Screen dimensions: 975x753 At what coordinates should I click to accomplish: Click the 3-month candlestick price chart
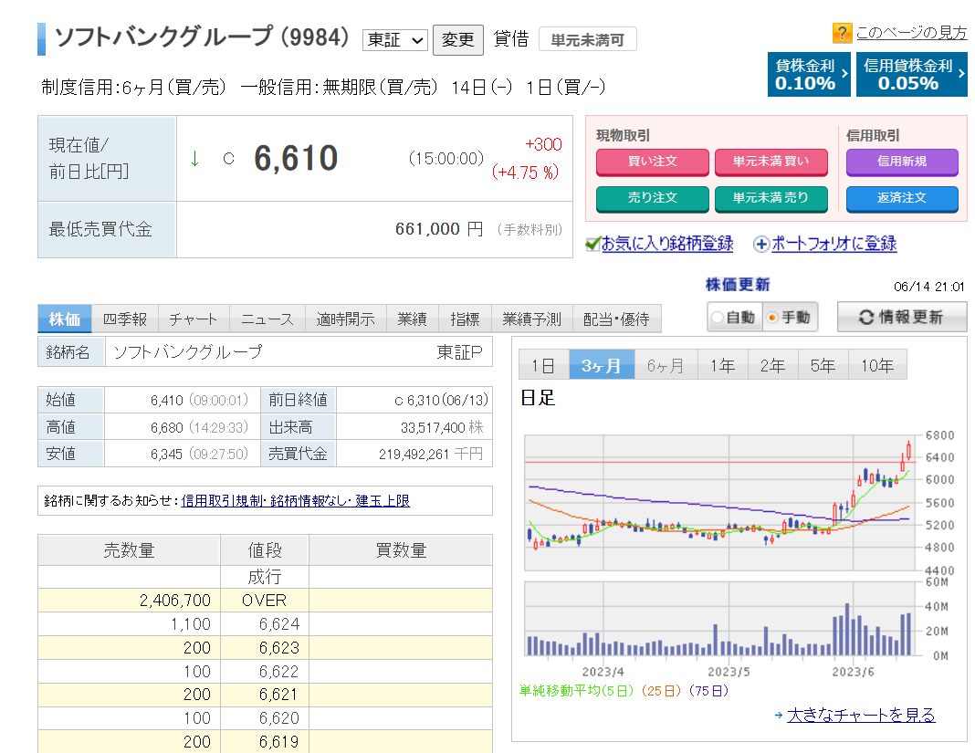point(720,502)
